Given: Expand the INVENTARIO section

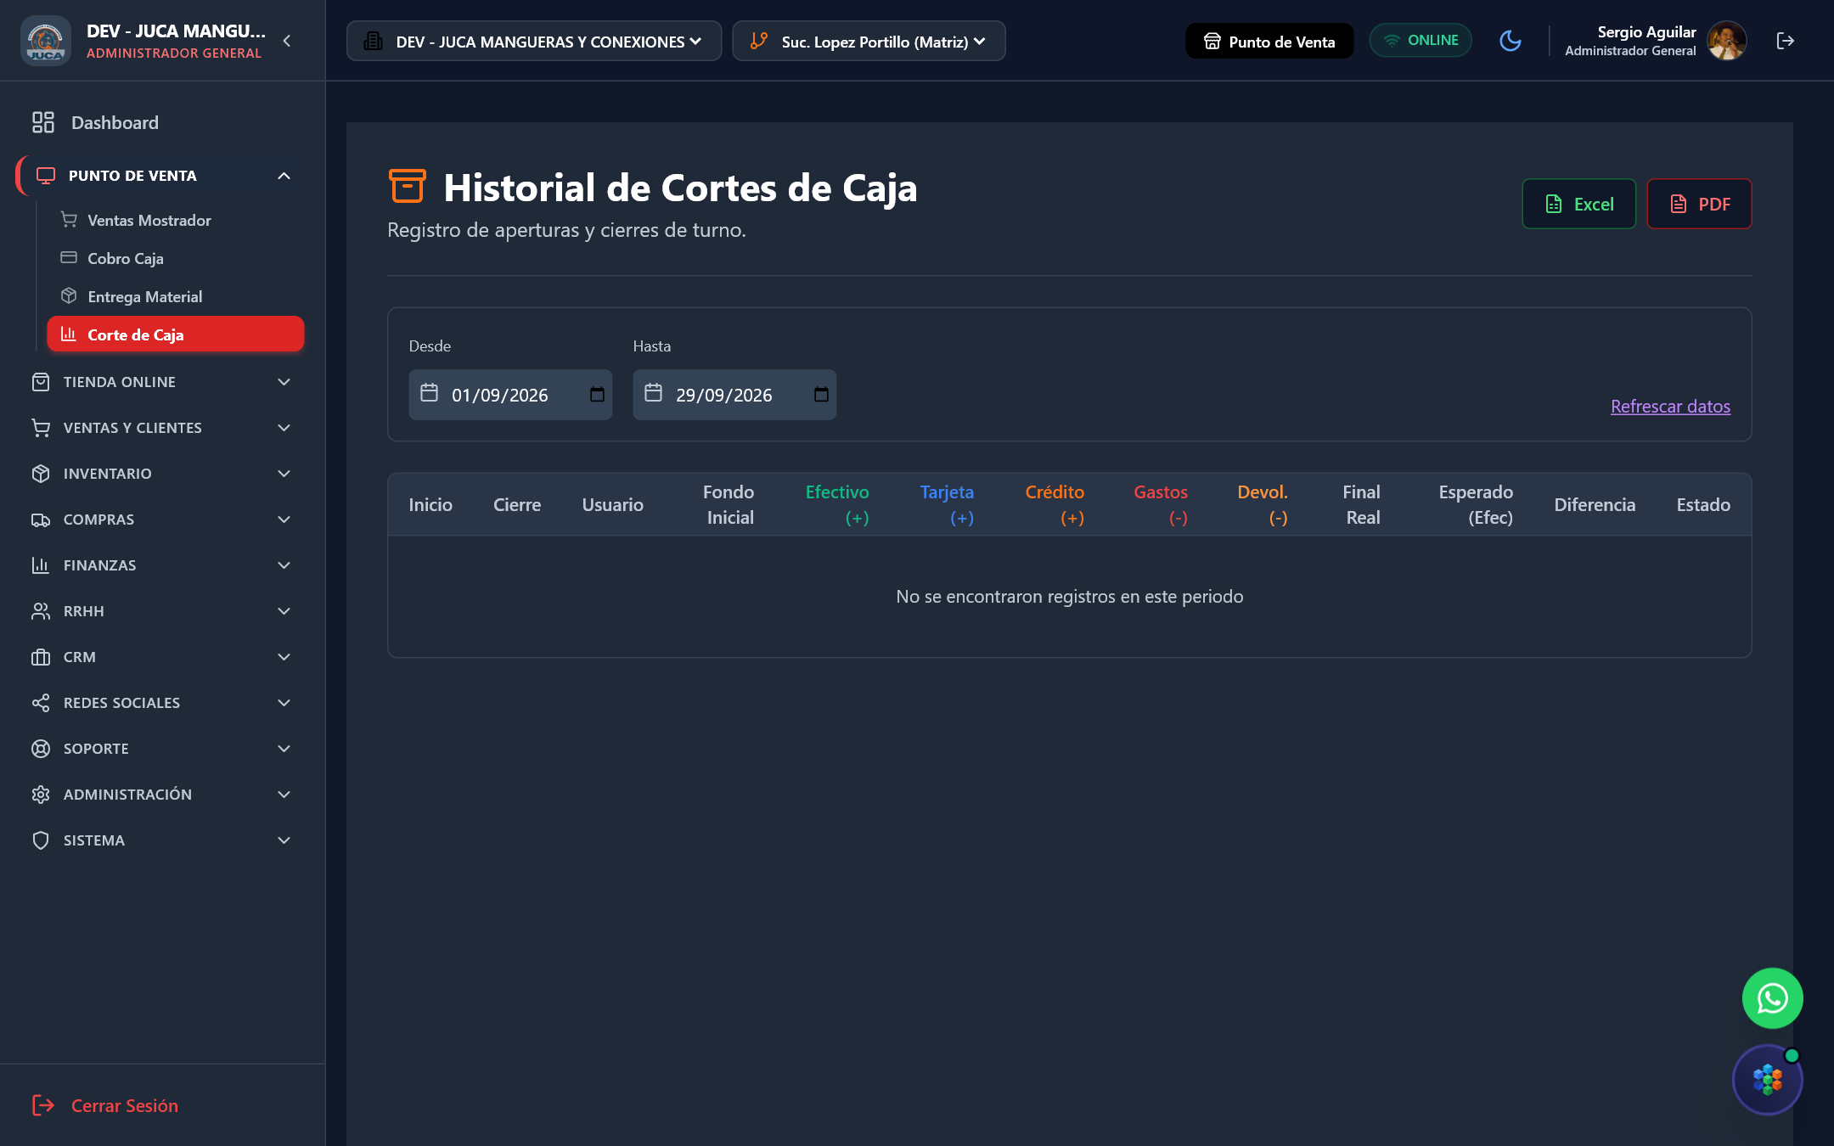Looking at the screenshot, I should click(161, 474).
